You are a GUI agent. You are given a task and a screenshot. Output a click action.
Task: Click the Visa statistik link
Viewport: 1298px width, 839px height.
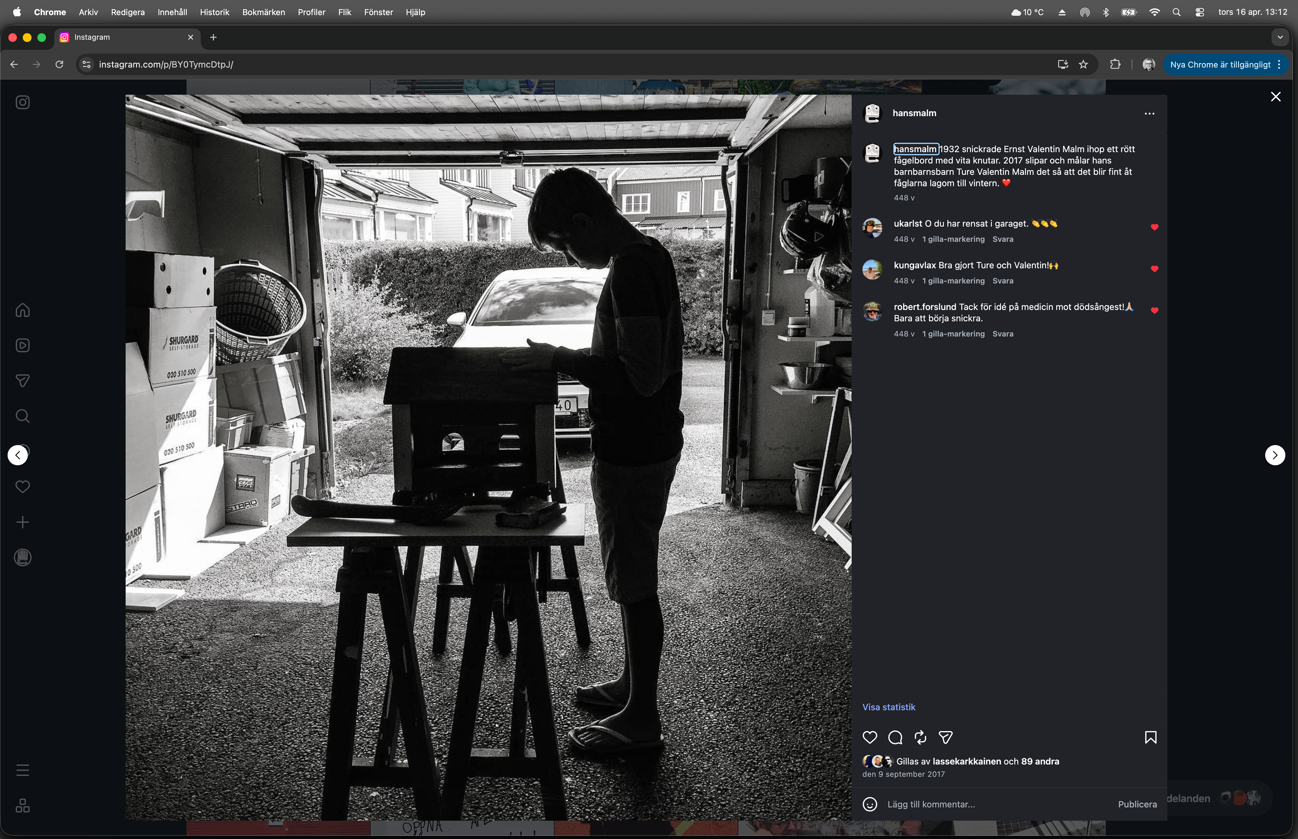888,707
